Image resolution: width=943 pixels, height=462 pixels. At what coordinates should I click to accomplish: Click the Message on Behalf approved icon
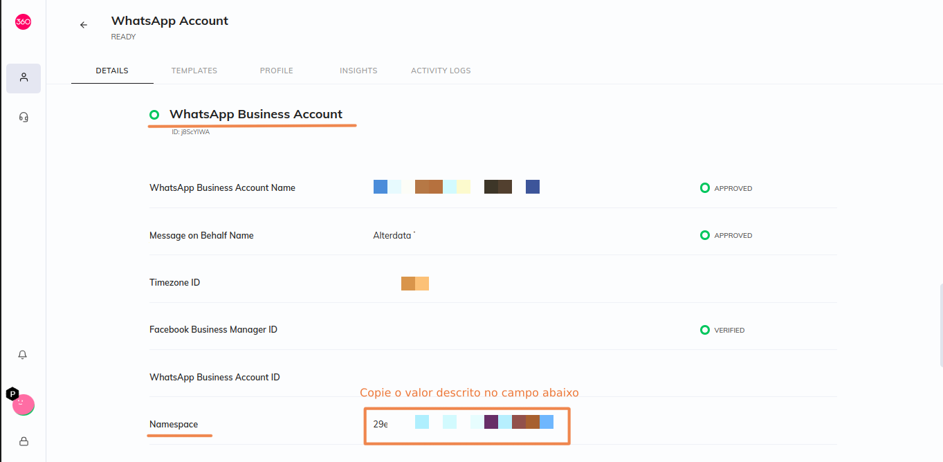pos(705,235)
